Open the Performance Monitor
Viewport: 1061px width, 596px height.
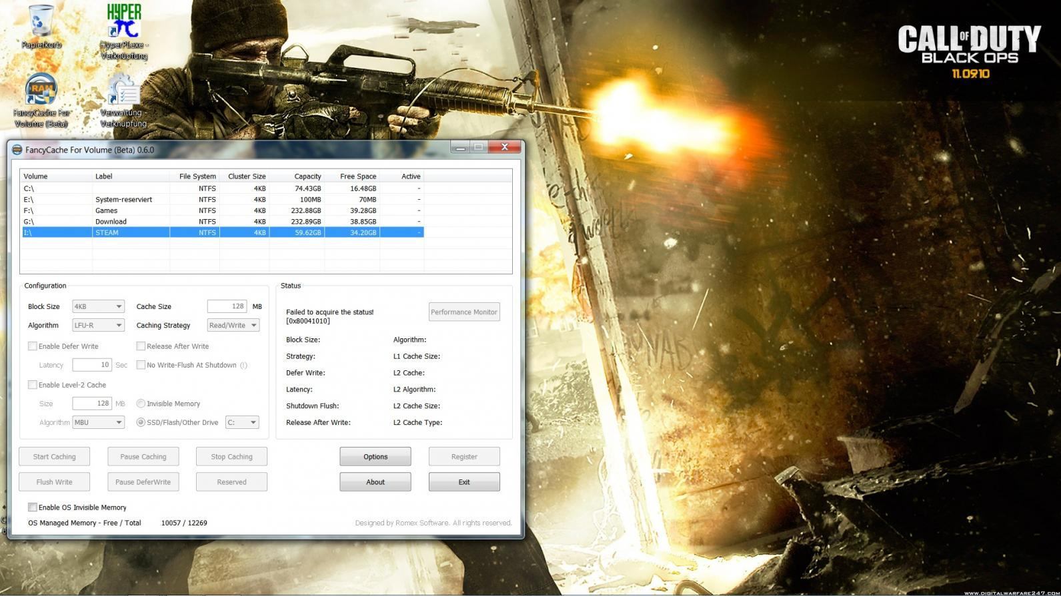(x=464, y=312)
